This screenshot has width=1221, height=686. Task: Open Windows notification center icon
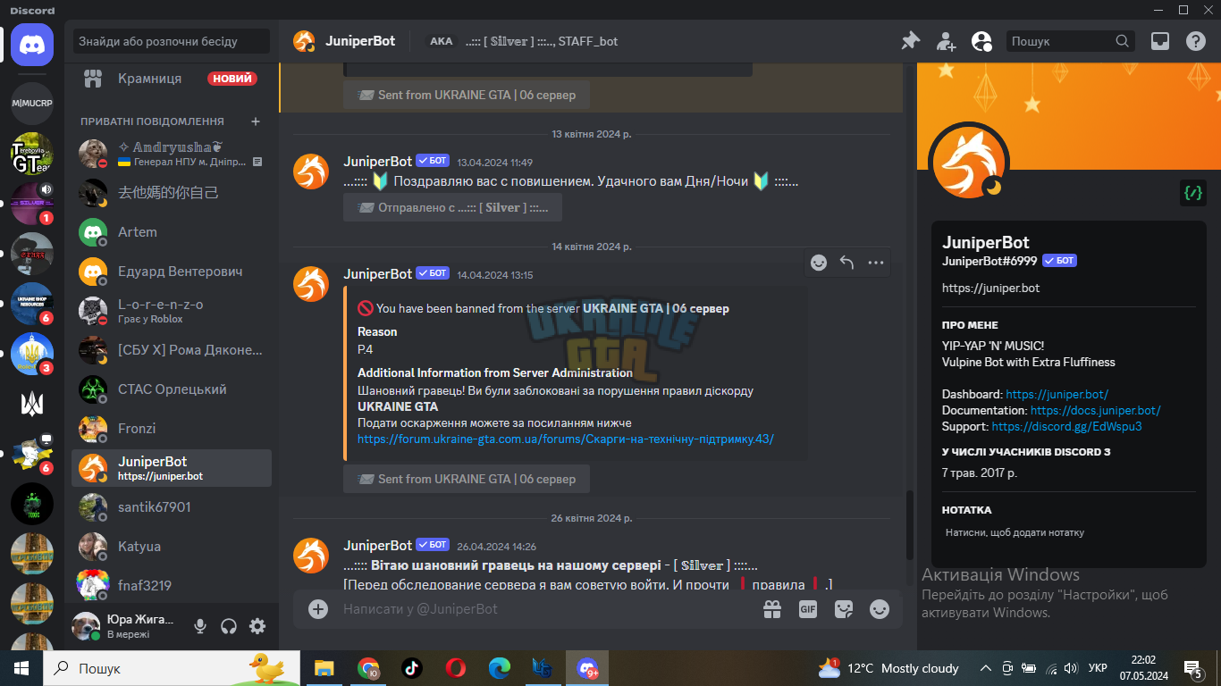click(x=1193, y=668)
